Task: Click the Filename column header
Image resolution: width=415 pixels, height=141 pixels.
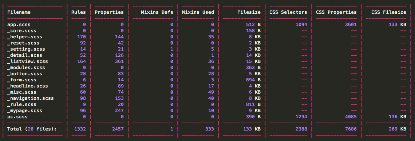Action: click(19, 12)
